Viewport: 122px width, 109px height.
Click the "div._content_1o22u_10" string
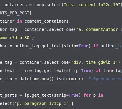pyautogui.click(x=92, y=5)
